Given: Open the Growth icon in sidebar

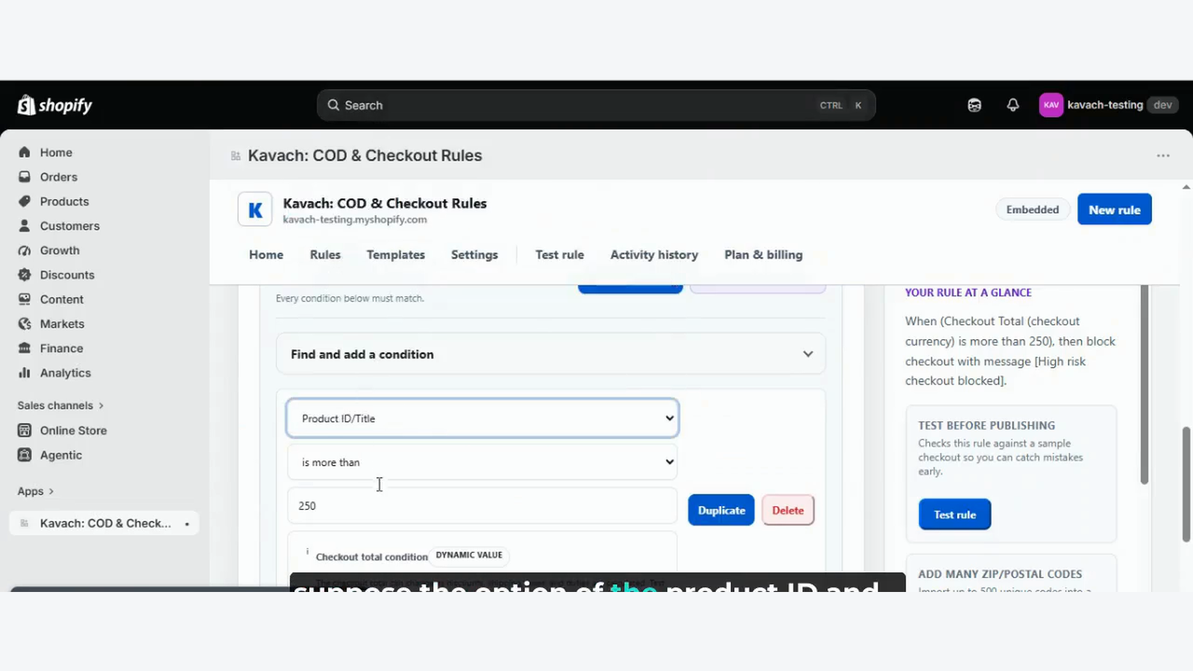Looking at the screenshot, I should pyautogui.click(x=25, y=251).
